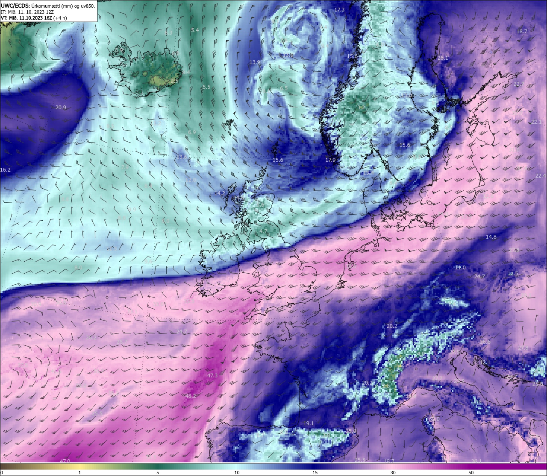Click the colorbar segment at the 1 mm mark
Viewport: 547px width, 476px height.
(x=80, y=466)
